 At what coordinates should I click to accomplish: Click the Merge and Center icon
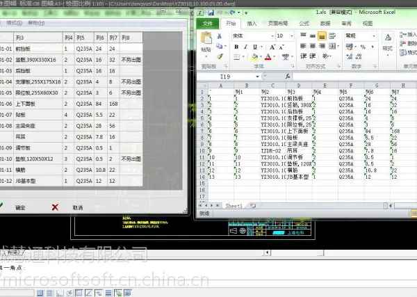pyautogui.click(x=332, y=46)
